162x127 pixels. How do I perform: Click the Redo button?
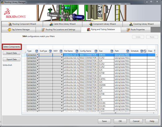(x=152, y=37)
